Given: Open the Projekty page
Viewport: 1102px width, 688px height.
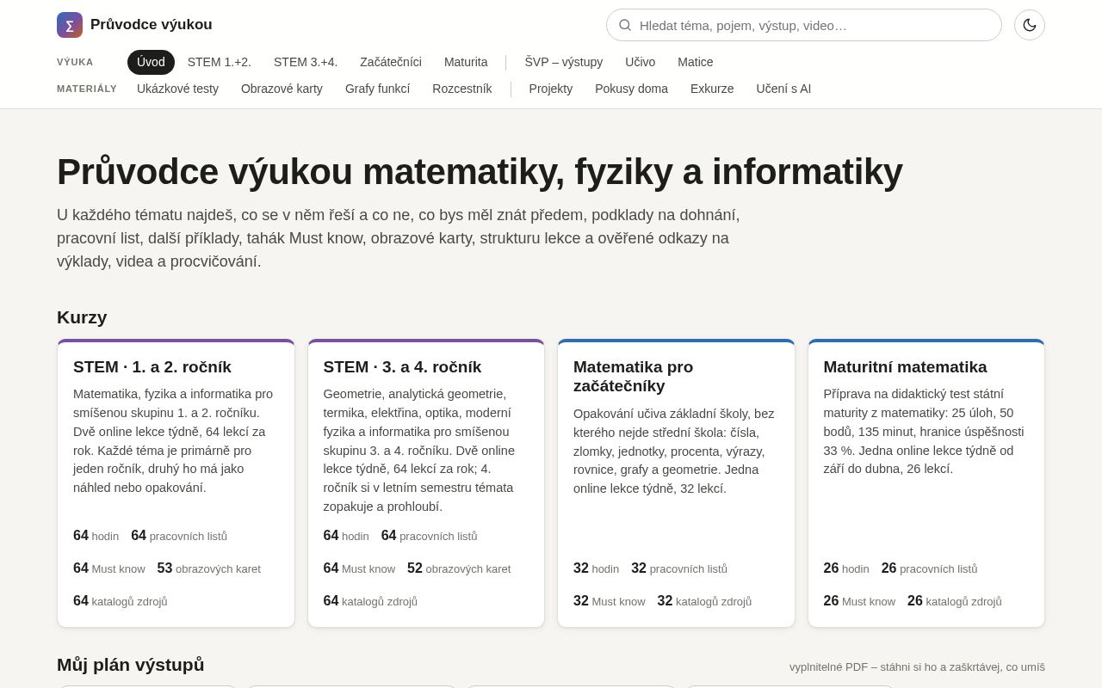Looking at the screenshot, I should click(x=551, y=89).
